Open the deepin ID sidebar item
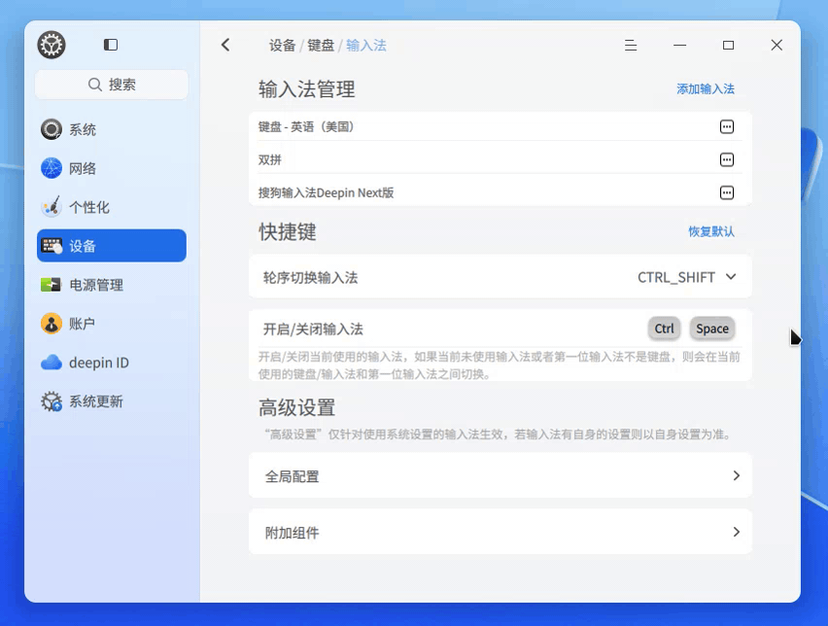Screen dimensions: 828x626 click(x=112, y=363)
